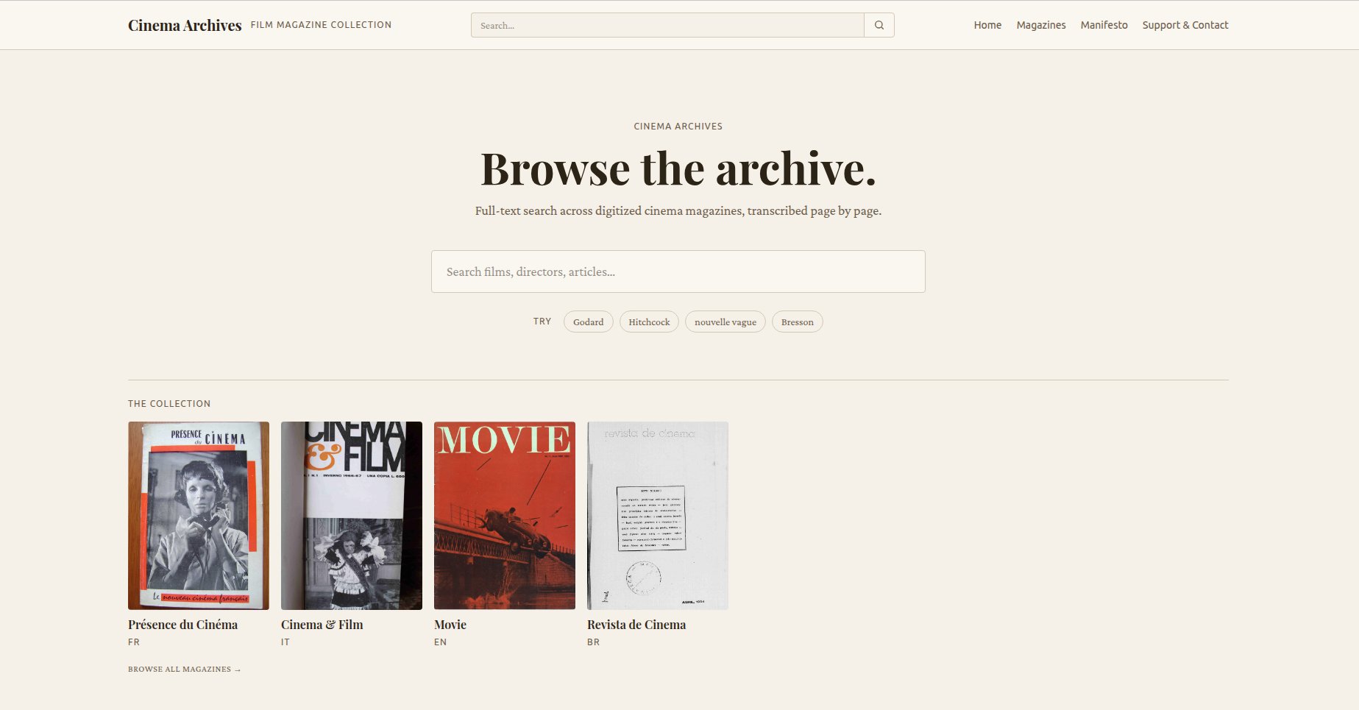Click the 'FR' language label
This screenshot has height=710, width=1359.
134,642
